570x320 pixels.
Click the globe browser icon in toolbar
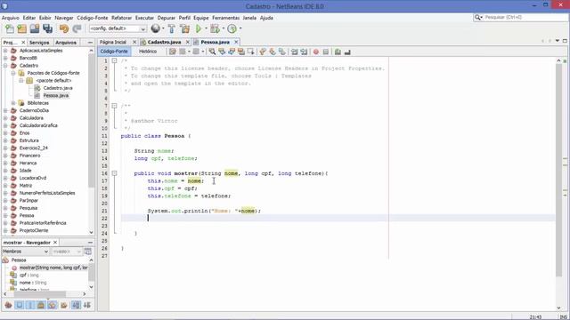point(155,28)
